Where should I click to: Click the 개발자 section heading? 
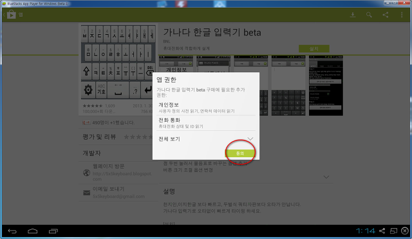click(x=91, y=153)
